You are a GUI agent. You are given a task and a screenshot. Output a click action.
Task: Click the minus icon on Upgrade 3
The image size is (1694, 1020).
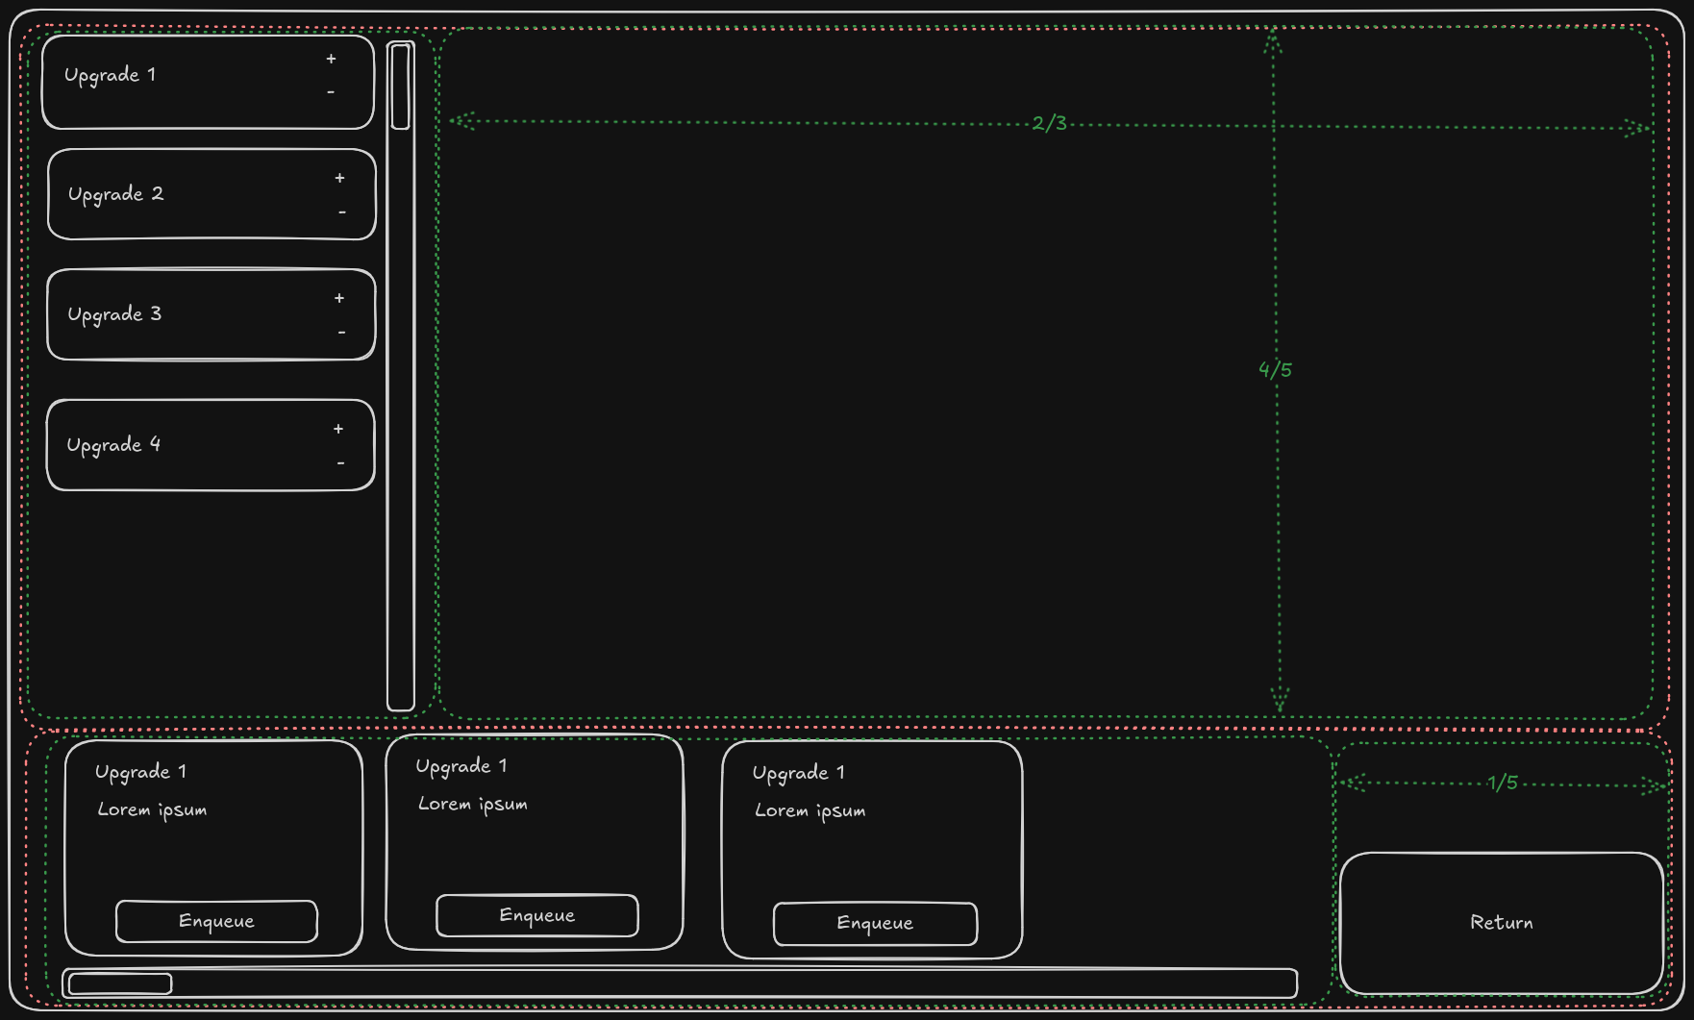(341, 331)
